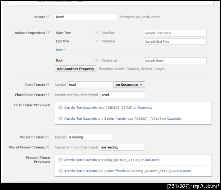
Task: Select the Examples: Author, Distance, Director hint
Action: pos(131,69)
